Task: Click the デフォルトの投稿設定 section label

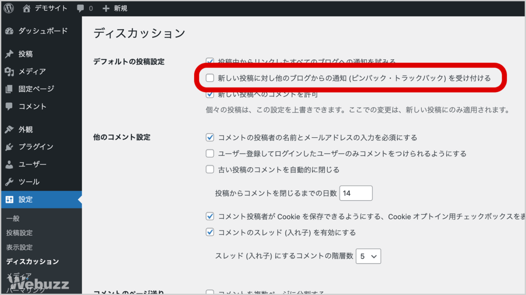Action: click(x=129, y=61)
